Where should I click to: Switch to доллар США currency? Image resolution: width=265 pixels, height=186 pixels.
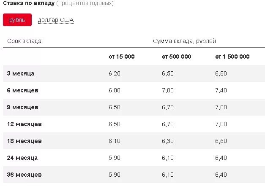pyautogui.click(x=56, y=20)
